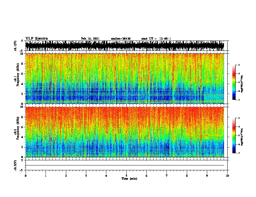Click inside the ch.2 spectrogram panel

coord(125,132)
